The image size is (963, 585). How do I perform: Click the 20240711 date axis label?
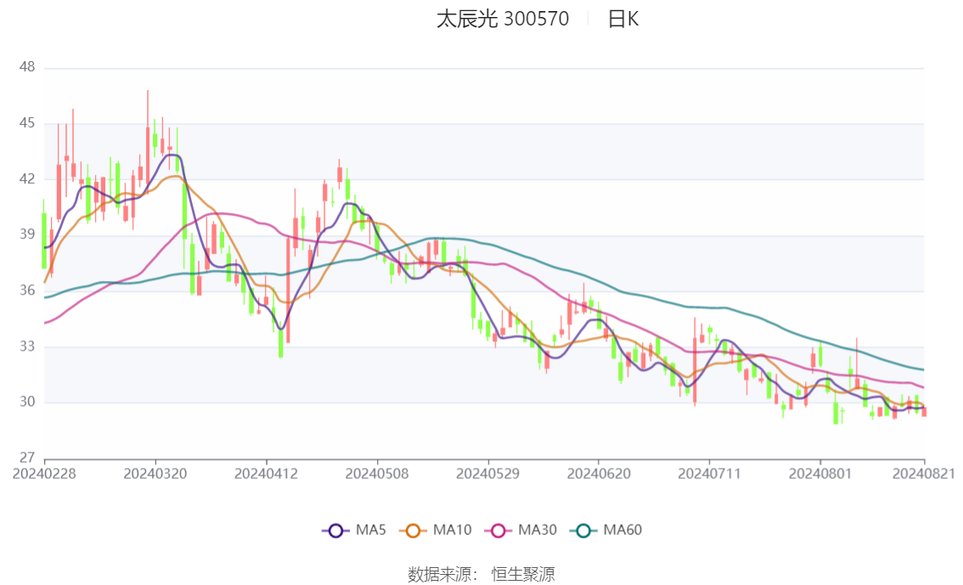tap(709, 474)
